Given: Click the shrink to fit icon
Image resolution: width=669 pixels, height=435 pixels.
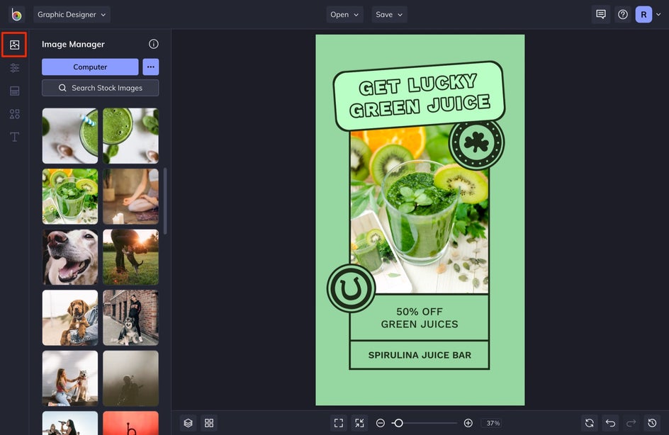Looking at the screenshot, I should tap(360, 423).
